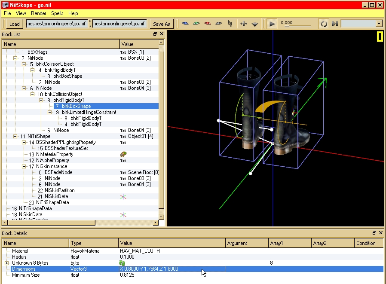Open the animation sequence dropdown
Viewport: 386px width, 284px height.
point(379,24)
